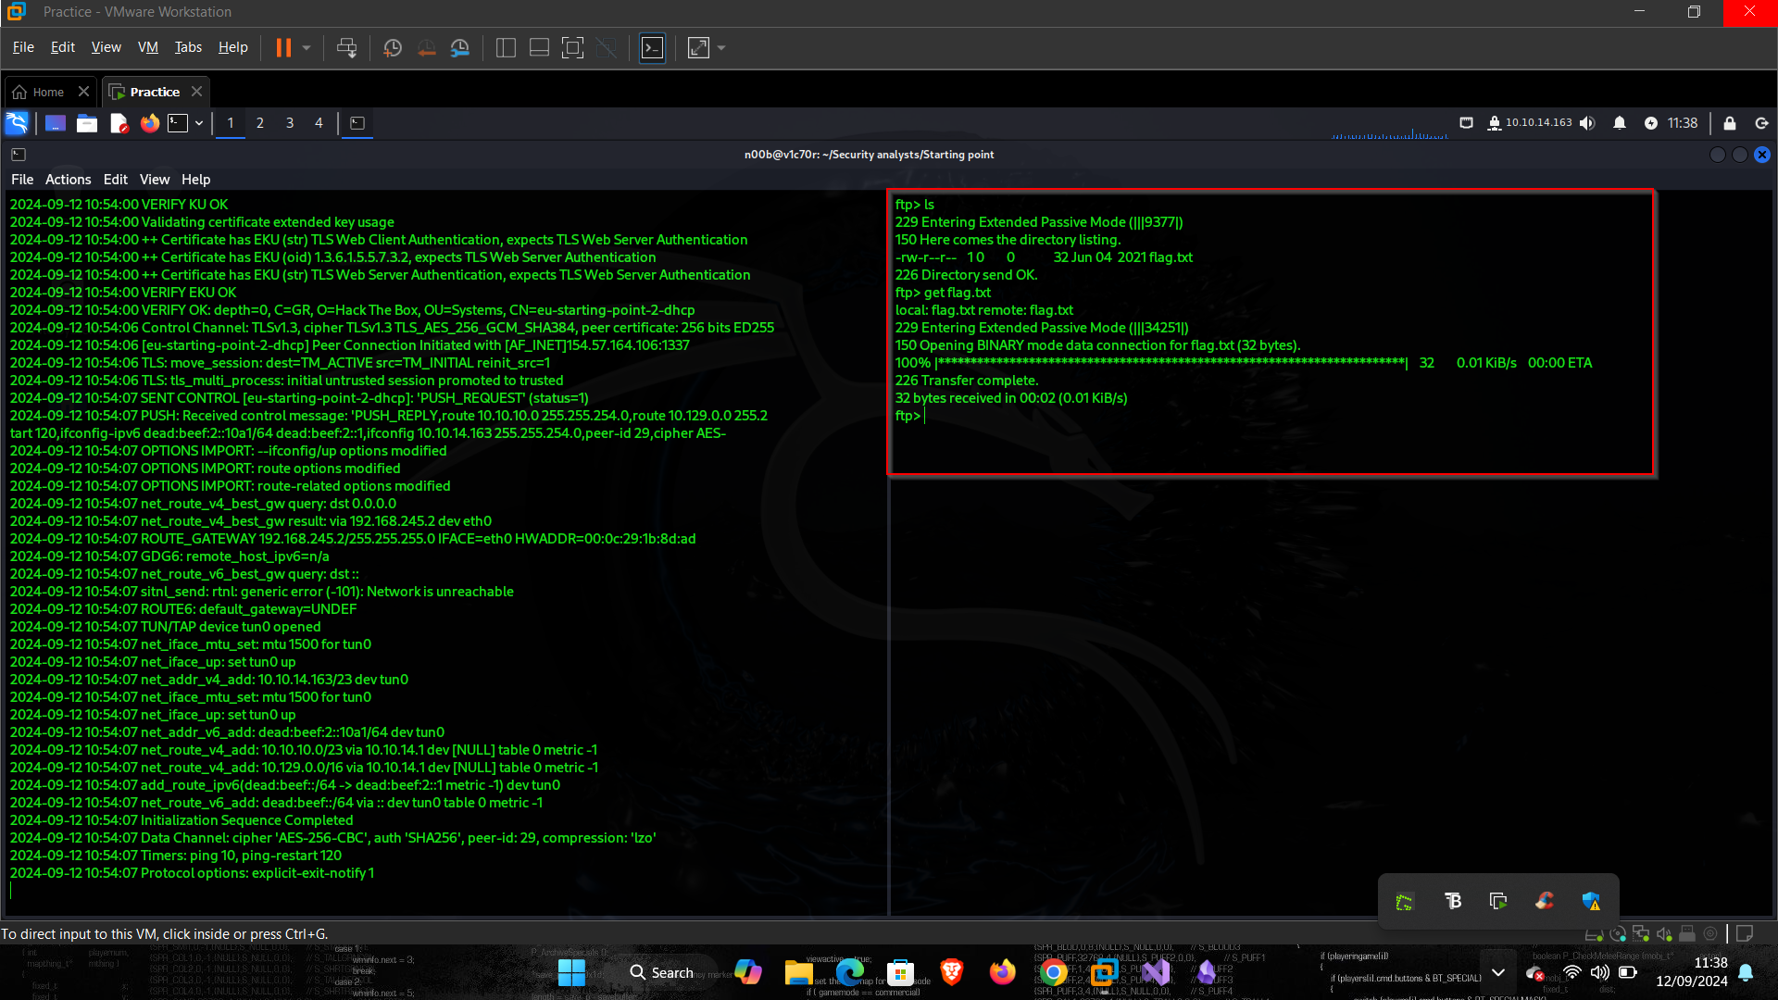Enter full screen mode
The width and height of the screenshot is (1778, 1000).
[572, 48]
